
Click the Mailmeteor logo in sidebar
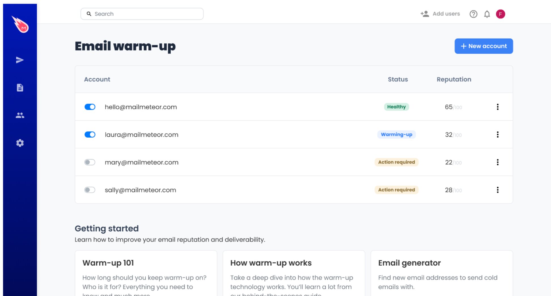point(20,24)
